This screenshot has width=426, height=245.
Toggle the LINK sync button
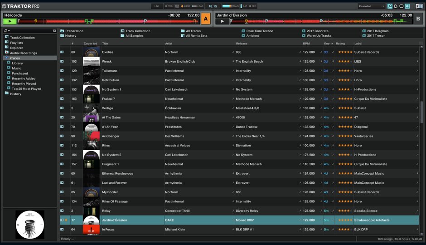coord(157,6)
